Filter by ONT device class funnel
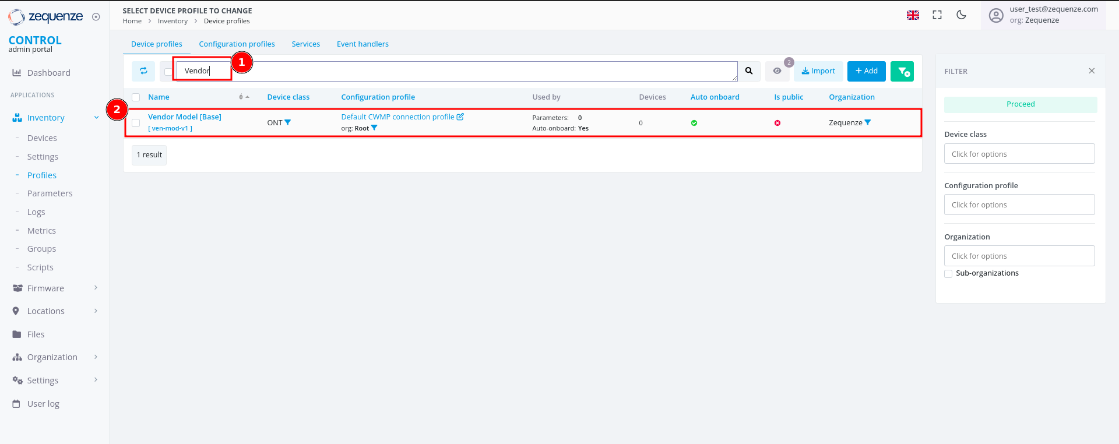1119x444 pixels. coord(288,122)
